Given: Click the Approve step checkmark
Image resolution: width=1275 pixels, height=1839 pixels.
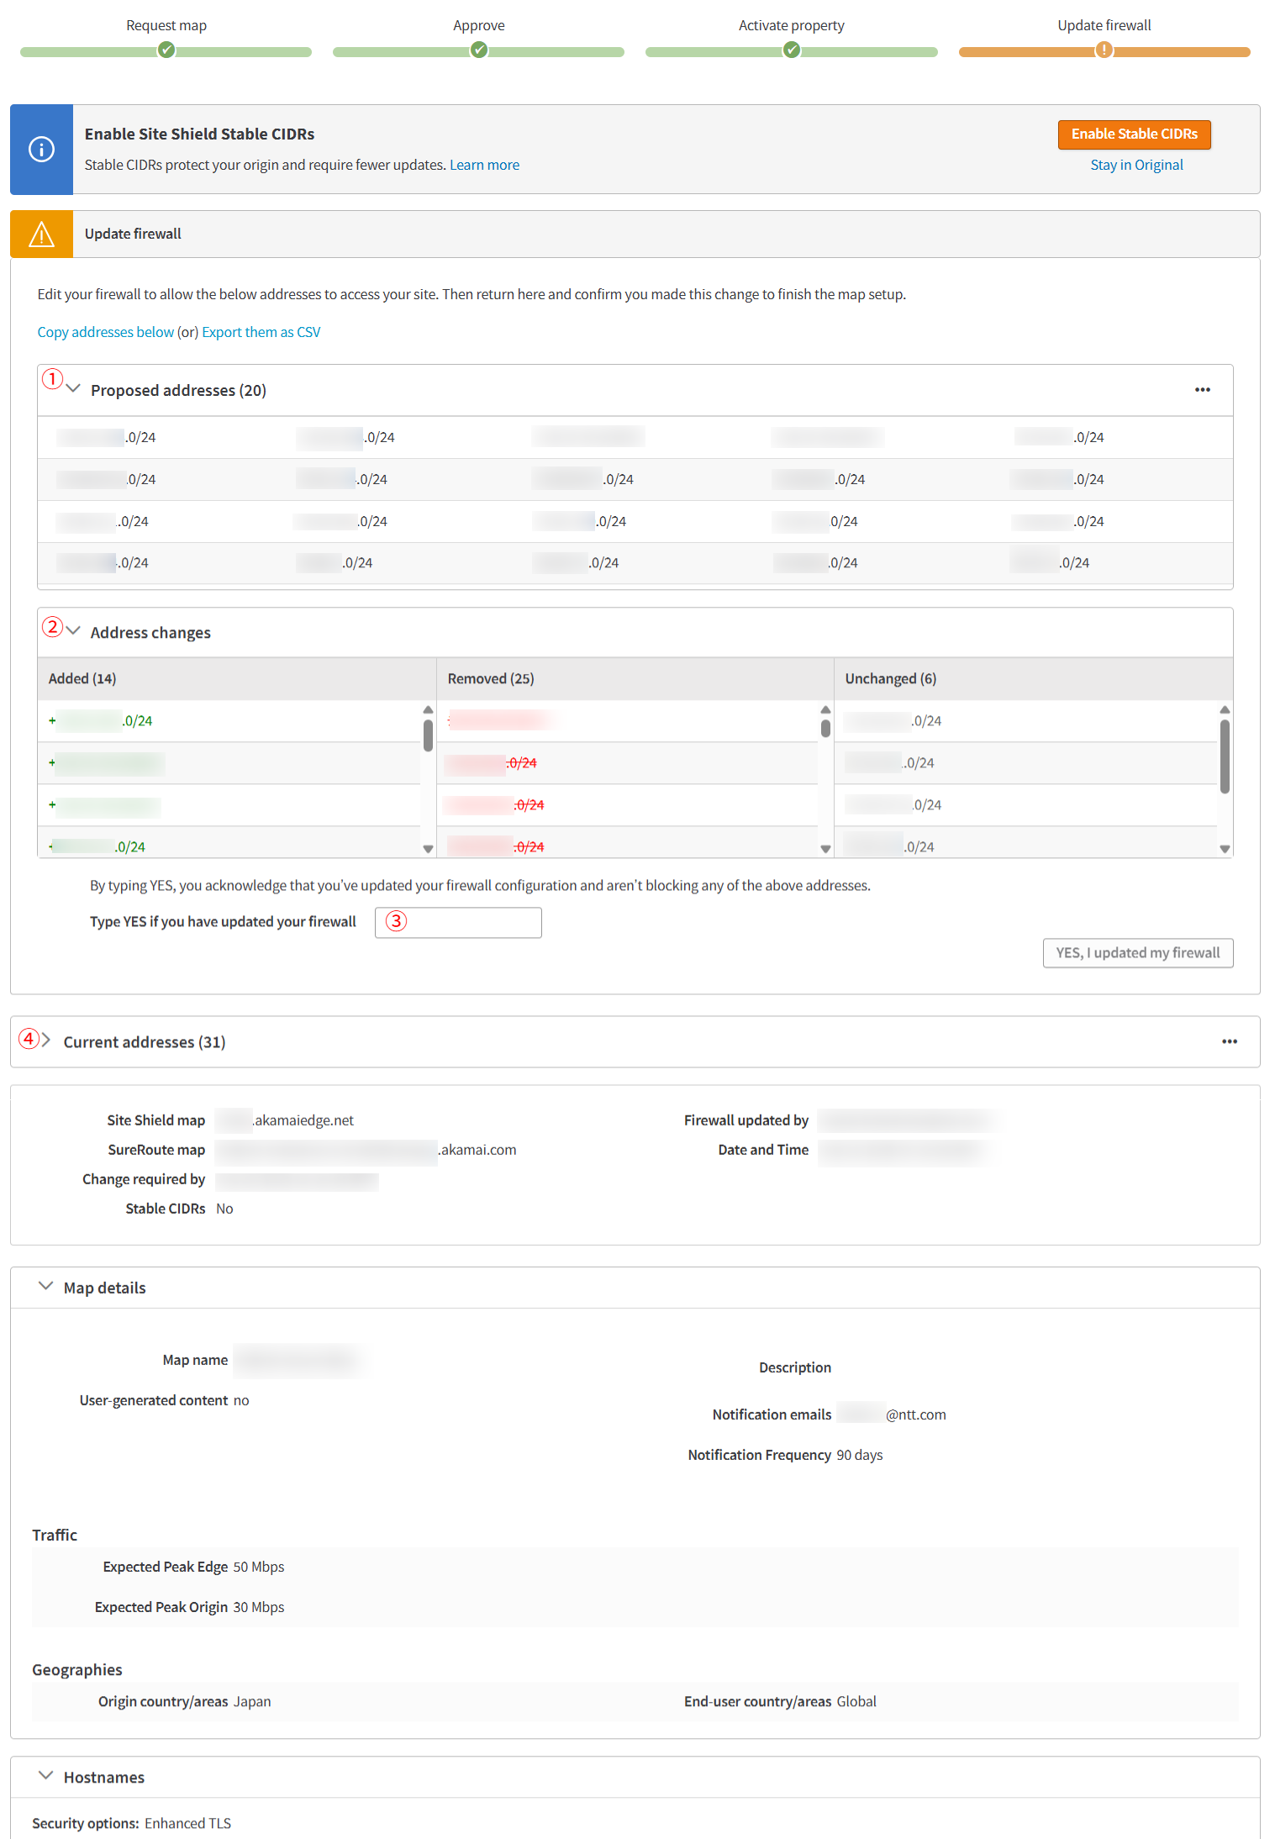Looking at the screenshot, I should (479, 50).
